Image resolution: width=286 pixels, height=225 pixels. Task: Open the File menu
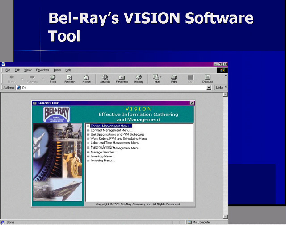pos(8,70)
